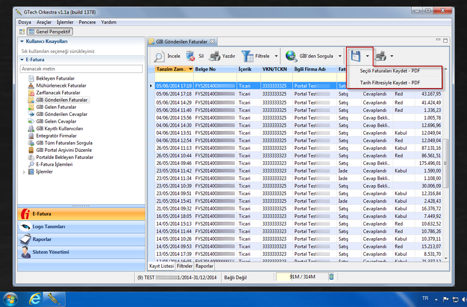467x307 pixels.
Task: Open the Araçlar menu
Action: point(44,22)
